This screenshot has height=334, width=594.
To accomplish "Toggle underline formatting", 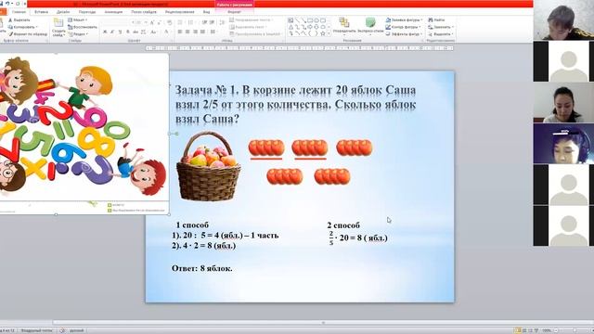I will (x=120, y=32).
